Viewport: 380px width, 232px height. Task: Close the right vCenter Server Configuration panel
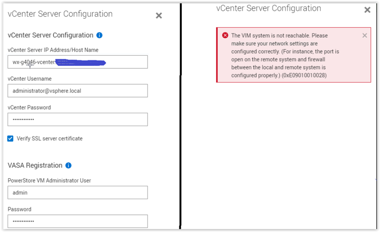point(367,10)
